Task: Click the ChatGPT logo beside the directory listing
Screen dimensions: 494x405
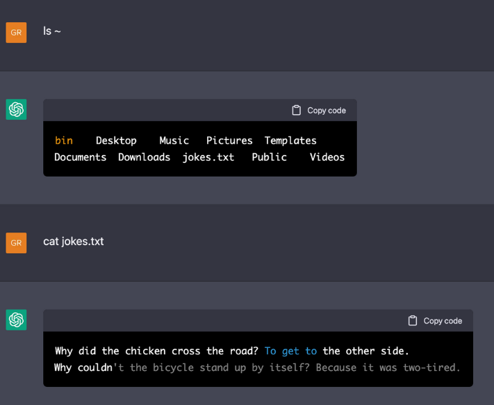Action: coord(16,109)
